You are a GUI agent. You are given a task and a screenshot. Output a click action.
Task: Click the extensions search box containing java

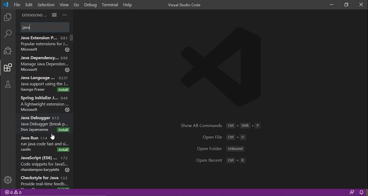tap(45, 27)
